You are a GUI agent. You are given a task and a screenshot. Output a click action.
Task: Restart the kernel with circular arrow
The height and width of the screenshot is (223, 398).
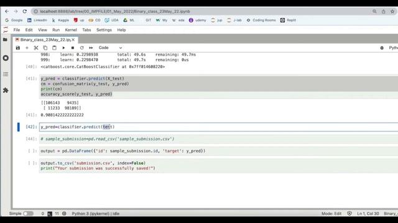click(81, 48)
